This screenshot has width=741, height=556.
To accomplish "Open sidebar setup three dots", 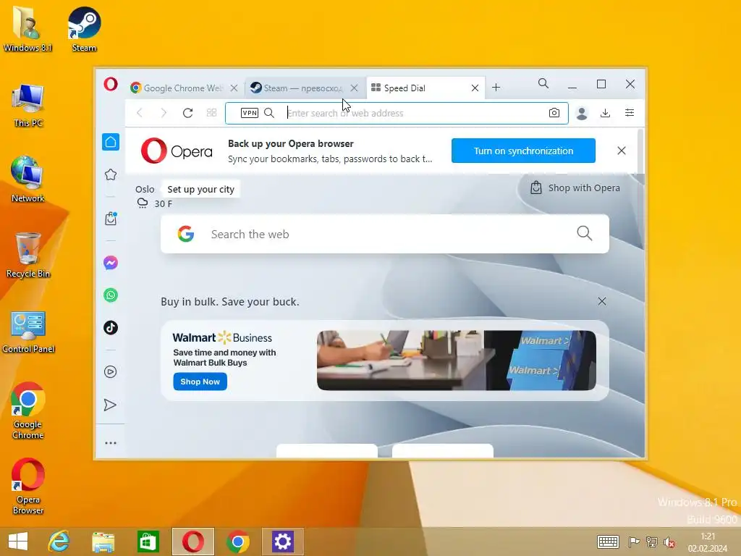I will click(x=111, y=443).
